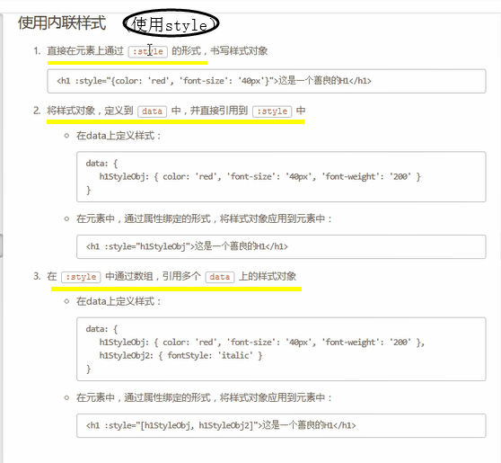Screen dimensions: 501x463
Task: Click the left edge scrollbar handle
Action: tap(1, 245)
